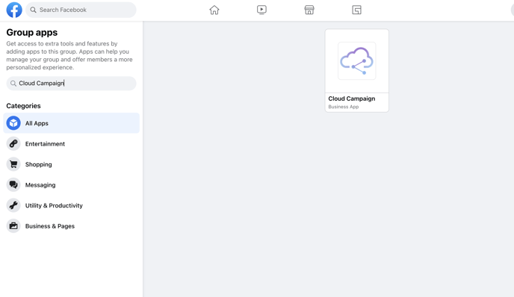The image size is (514, 297).
Task: Click the Messaging chat bubbles icon
Action: (x=13, y=185)
